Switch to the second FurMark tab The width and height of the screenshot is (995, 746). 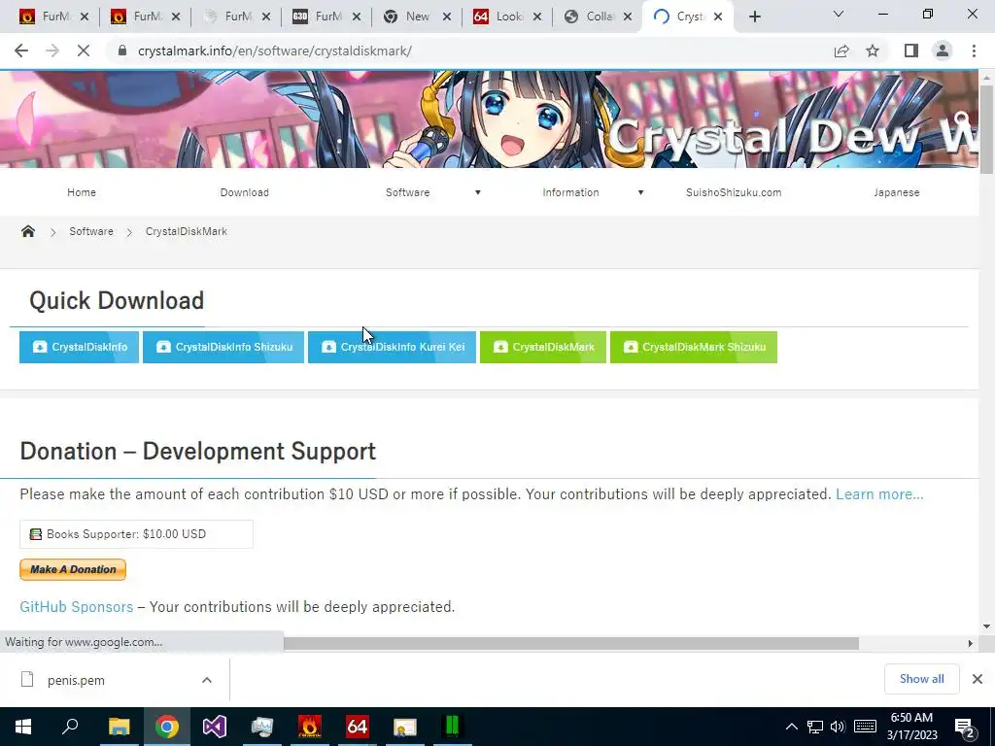click(138, 17)
